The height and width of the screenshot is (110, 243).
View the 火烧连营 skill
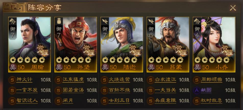119,80
